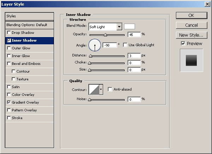This screenshot has height=154, width=212.
Task: Tick the Satin checkbox
Action: pos(9,87)
